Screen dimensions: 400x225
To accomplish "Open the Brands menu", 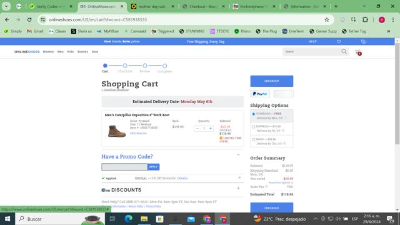I will click(82, 52).
